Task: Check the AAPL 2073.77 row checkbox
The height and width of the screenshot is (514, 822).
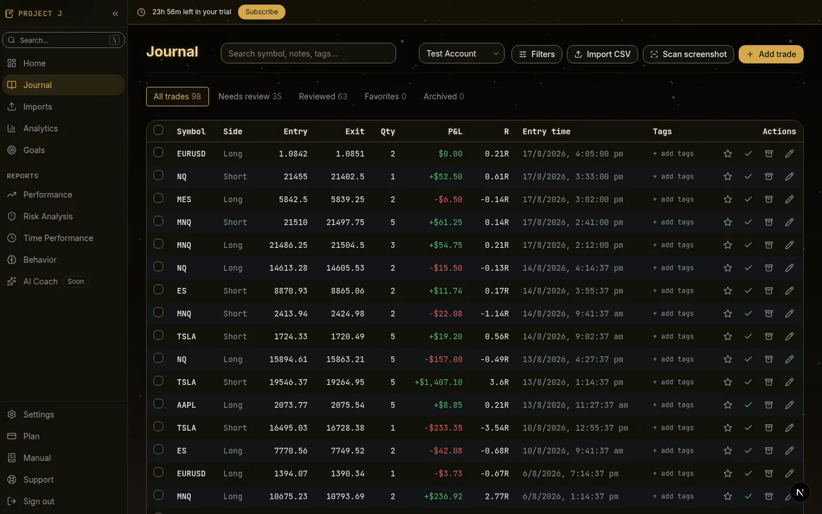Action: click(x=159, y=404)
